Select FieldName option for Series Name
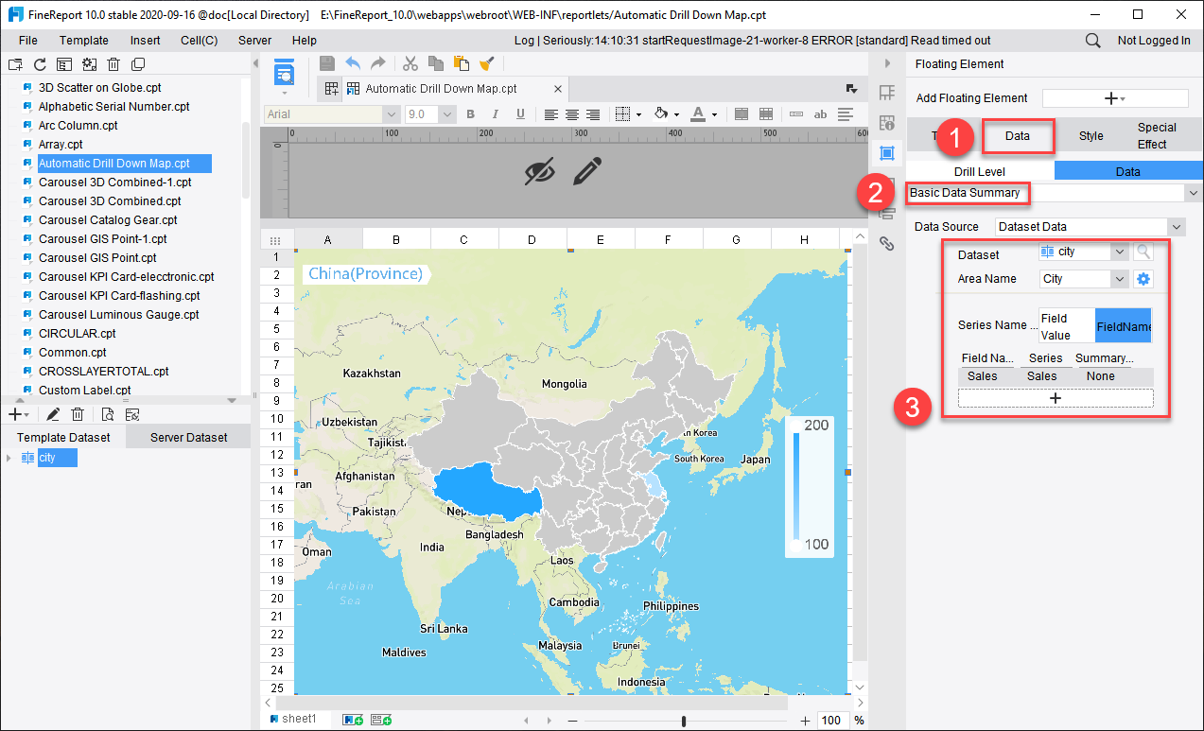 (x=1124, y=325)
